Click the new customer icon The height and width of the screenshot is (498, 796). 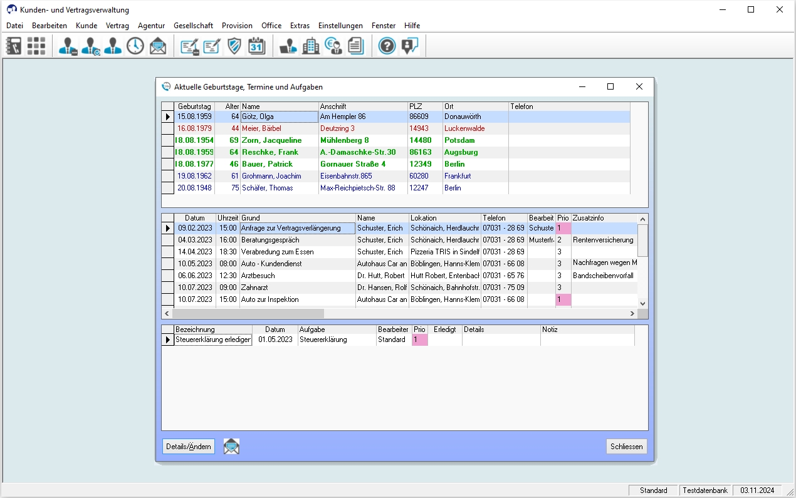68,46
